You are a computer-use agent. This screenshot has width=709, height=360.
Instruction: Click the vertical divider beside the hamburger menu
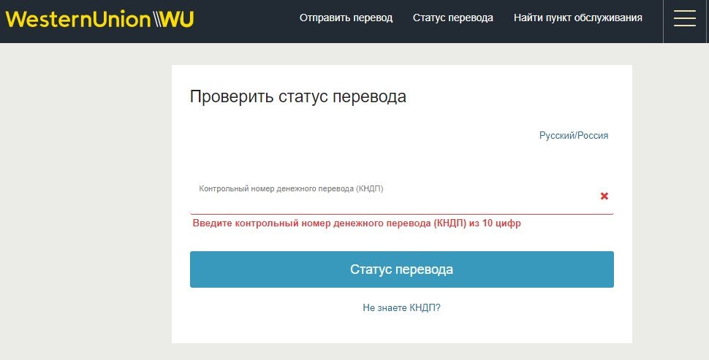(663, 20)
